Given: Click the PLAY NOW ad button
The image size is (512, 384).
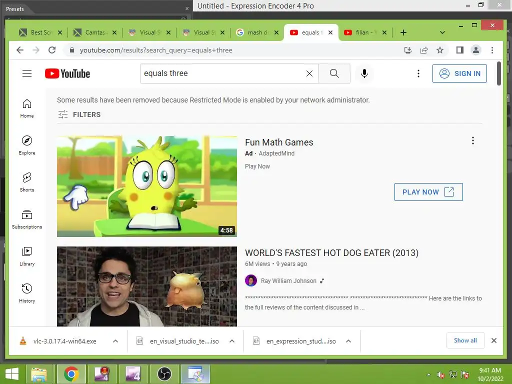Looking at the screenshot, I should pos(428,192).
